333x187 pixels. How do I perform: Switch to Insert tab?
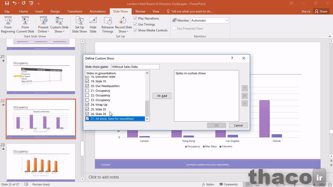(39, 11)
